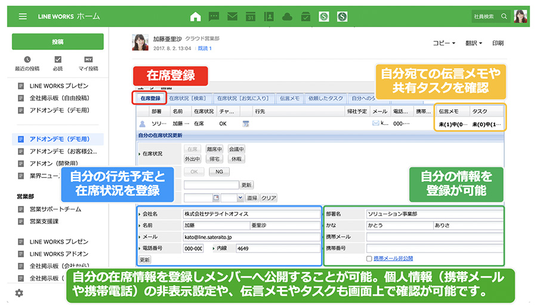
Task: Set status to 休暇
Action: pos(236,159)
